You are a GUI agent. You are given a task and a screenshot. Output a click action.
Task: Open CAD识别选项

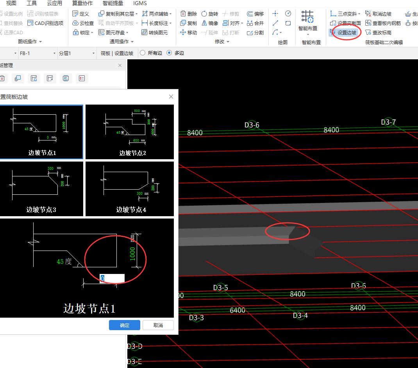46,23
